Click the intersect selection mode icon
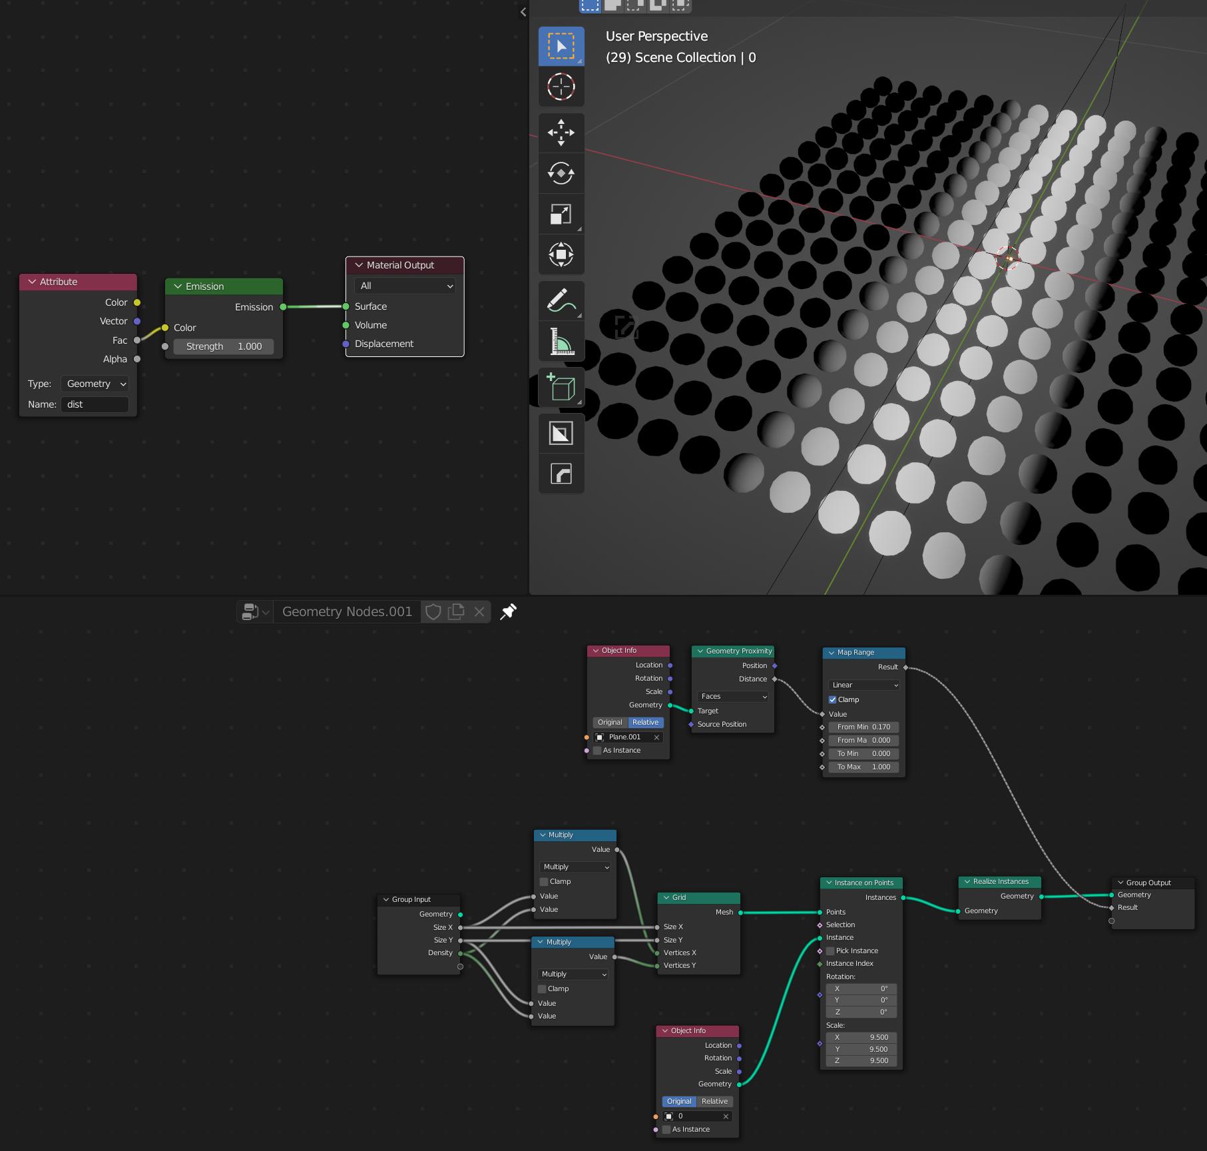The image size is (1207, 1151). click(x=680, y=5)
